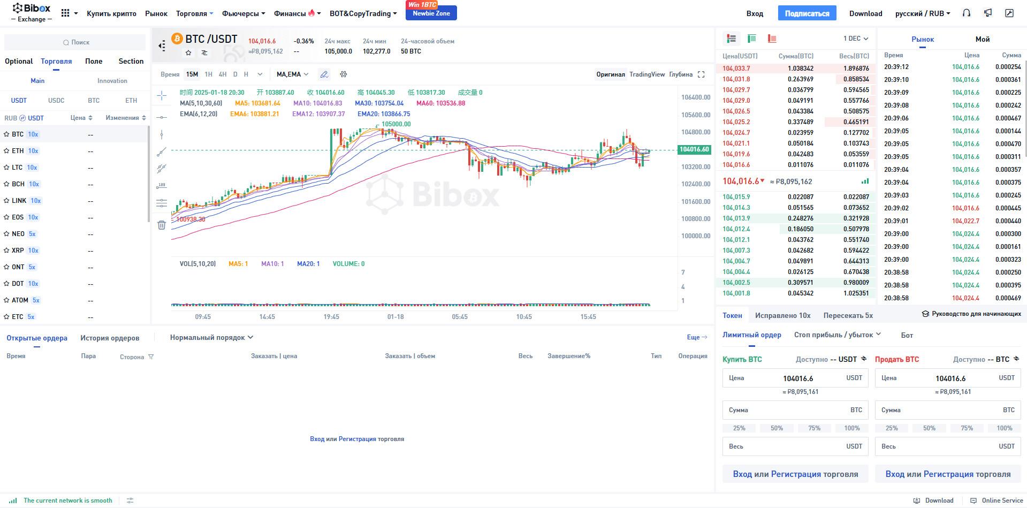Screen dimensions: 1027x508
Task: Expand the MA,EMA indicator dropdown
Action: pyautogui.click(x=292, y=74)
